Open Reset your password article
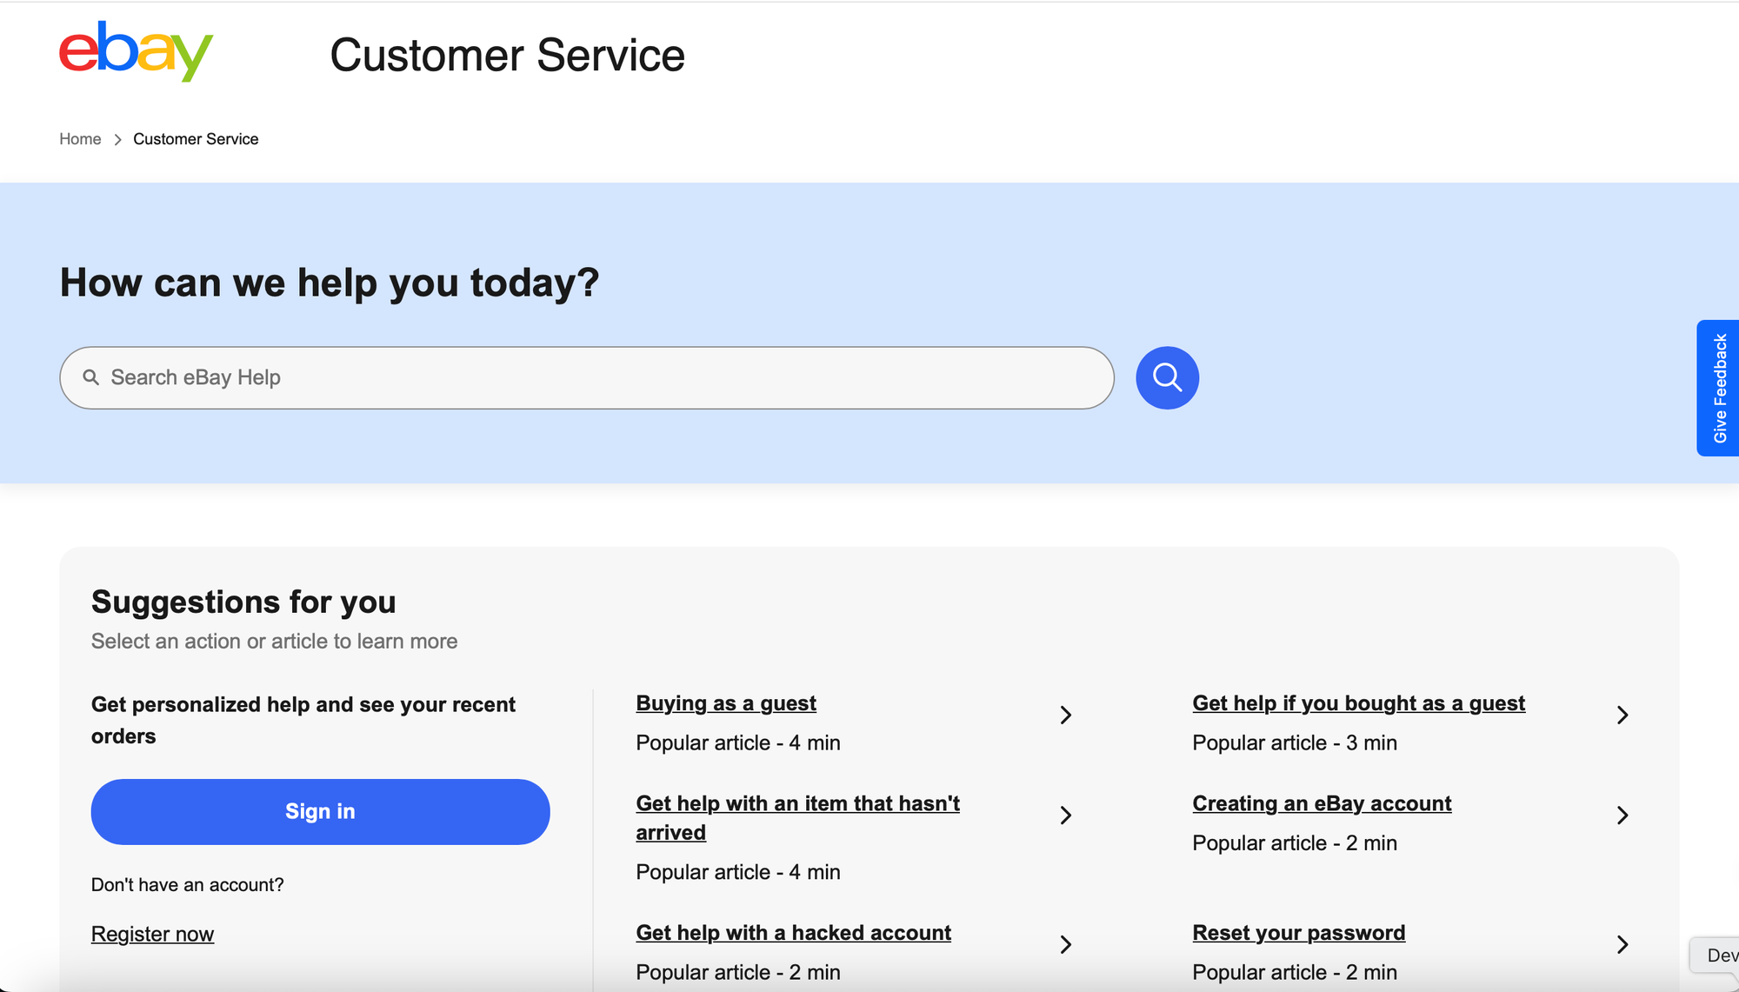Screen dimensions: 1739x992 click(x=1298, y=933)
